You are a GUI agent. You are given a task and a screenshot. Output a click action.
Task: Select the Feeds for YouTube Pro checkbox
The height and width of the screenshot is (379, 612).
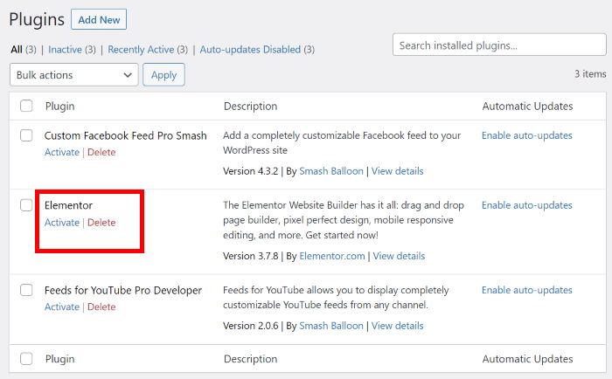click(26, 290)
